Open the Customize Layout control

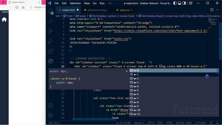coord(190,3)
